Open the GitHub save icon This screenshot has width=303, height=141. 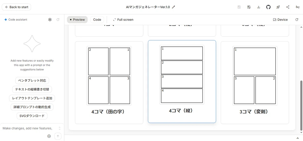[x=268, y=7]
